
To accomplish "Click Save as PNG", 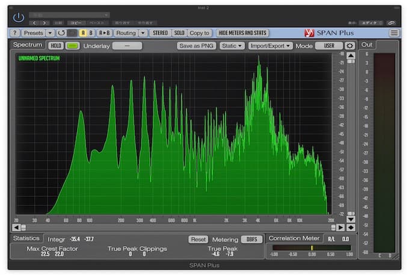I will pos(197,46).
